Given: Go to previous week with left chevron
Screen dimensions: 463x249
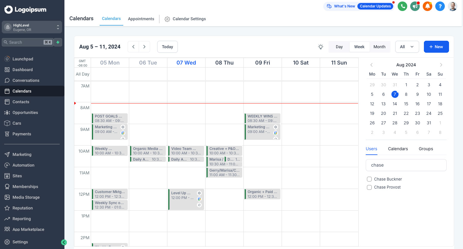Looking at the screenshot, I should point(133,47).
